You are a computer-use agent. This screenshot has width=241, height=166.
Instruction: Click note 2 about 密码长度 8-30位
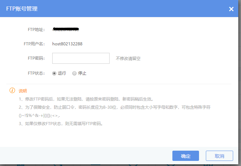pyautogui.click(x=114, y=107)
